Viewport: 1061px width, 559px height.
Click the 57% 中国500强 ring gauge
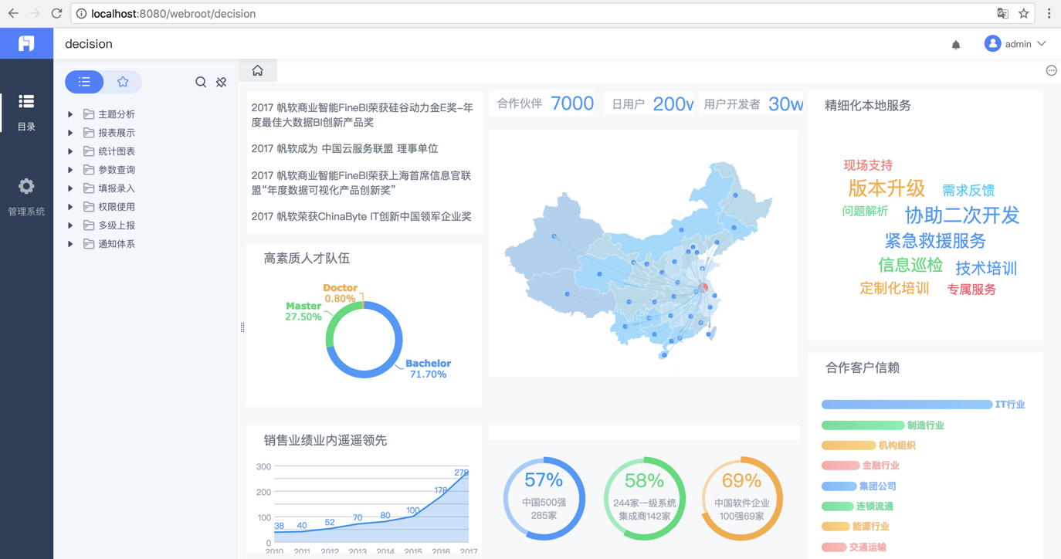click(x=544, y=498)
